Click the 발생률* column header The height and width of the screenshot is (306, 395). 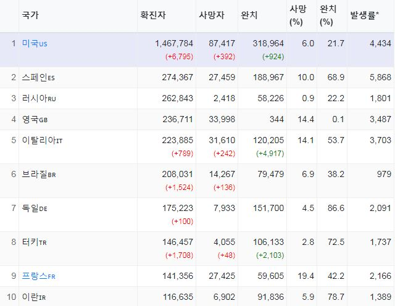pyautogui.click(x=364, y=15)
